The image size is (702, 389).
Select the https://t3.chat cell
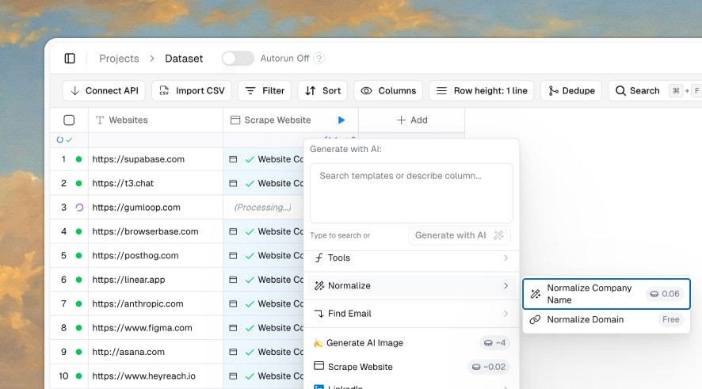[x=155, y=184]
